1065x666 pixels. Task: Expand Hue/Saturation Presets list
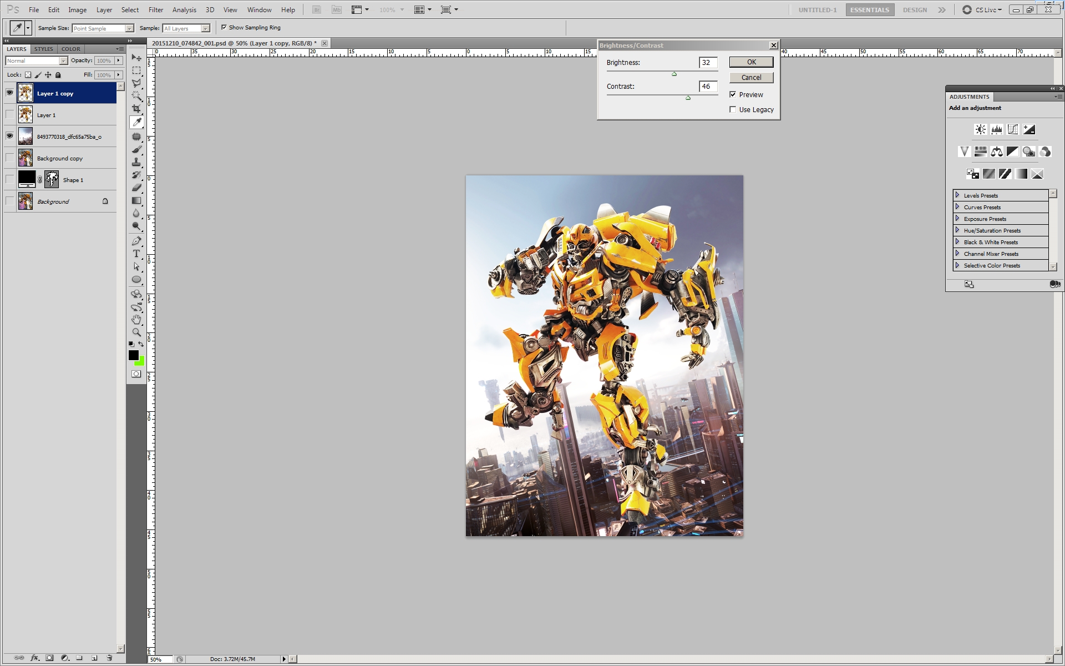[x=957, y=230]
